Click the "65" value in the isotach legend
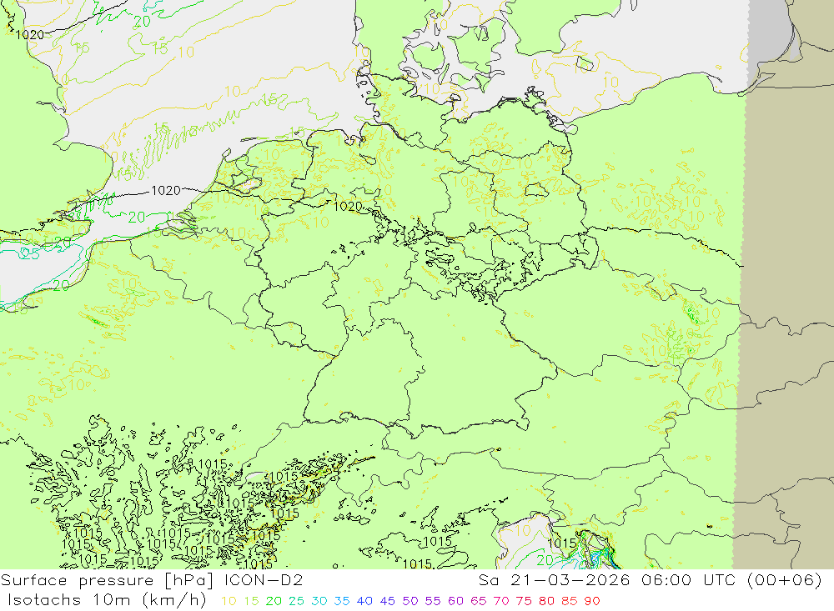834x611 pixels. point(478,601)
